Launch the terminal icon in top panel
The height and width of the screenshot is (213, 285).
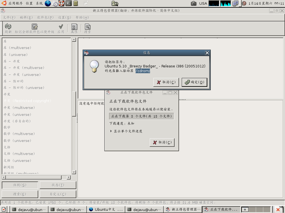click(68, 3)
